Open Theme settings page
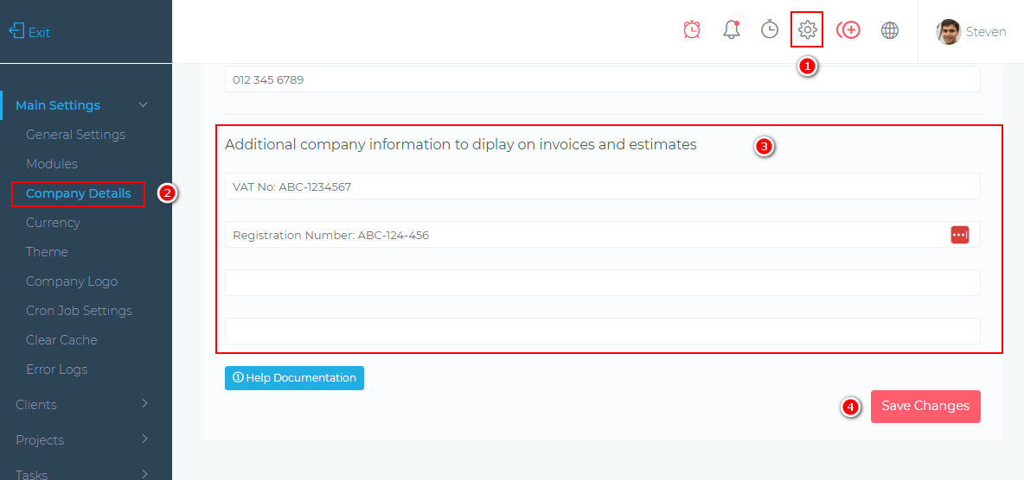This screenshot has width=1024, height=480. click(47, 252)
